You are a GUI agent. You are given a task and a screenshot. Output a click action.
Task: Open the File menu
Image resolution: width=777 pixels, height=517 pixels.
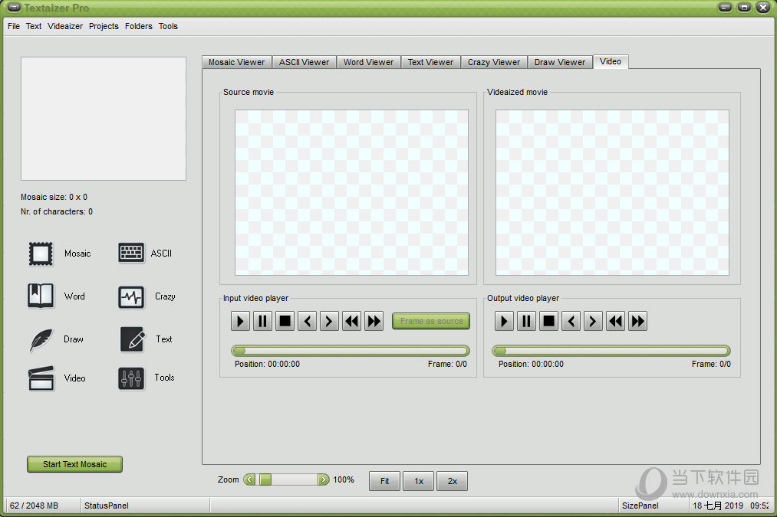[14, 26]
